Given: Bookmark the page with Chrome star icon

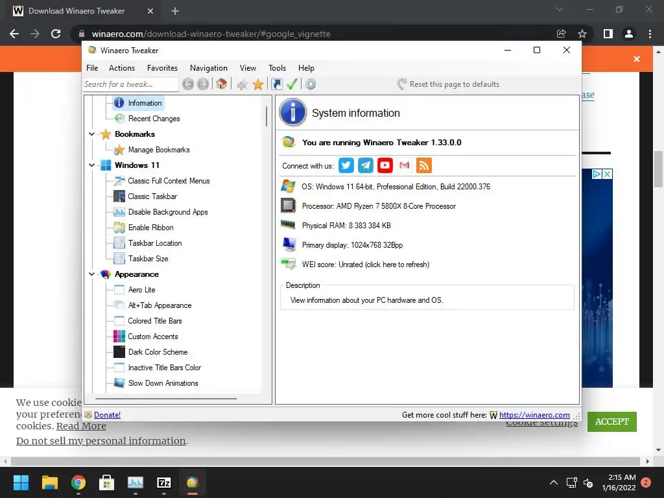Looking at the screenshot, I should [x=582, y=34].
